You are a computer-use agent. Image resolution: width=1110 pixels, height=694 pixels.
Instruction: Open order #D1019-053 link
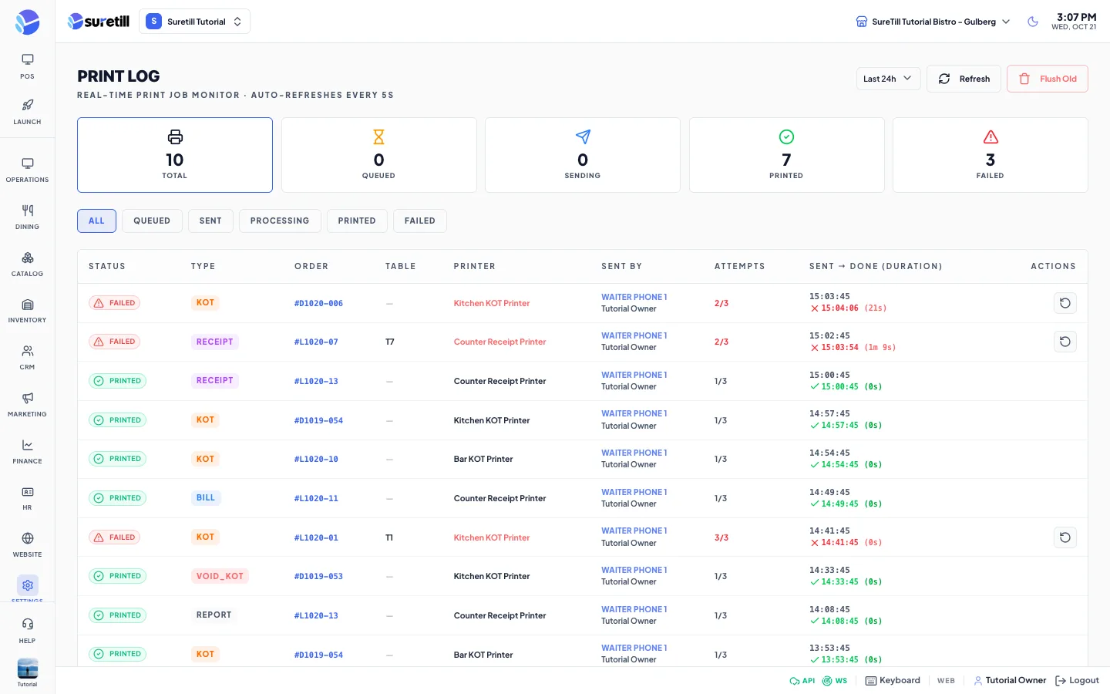318,577
